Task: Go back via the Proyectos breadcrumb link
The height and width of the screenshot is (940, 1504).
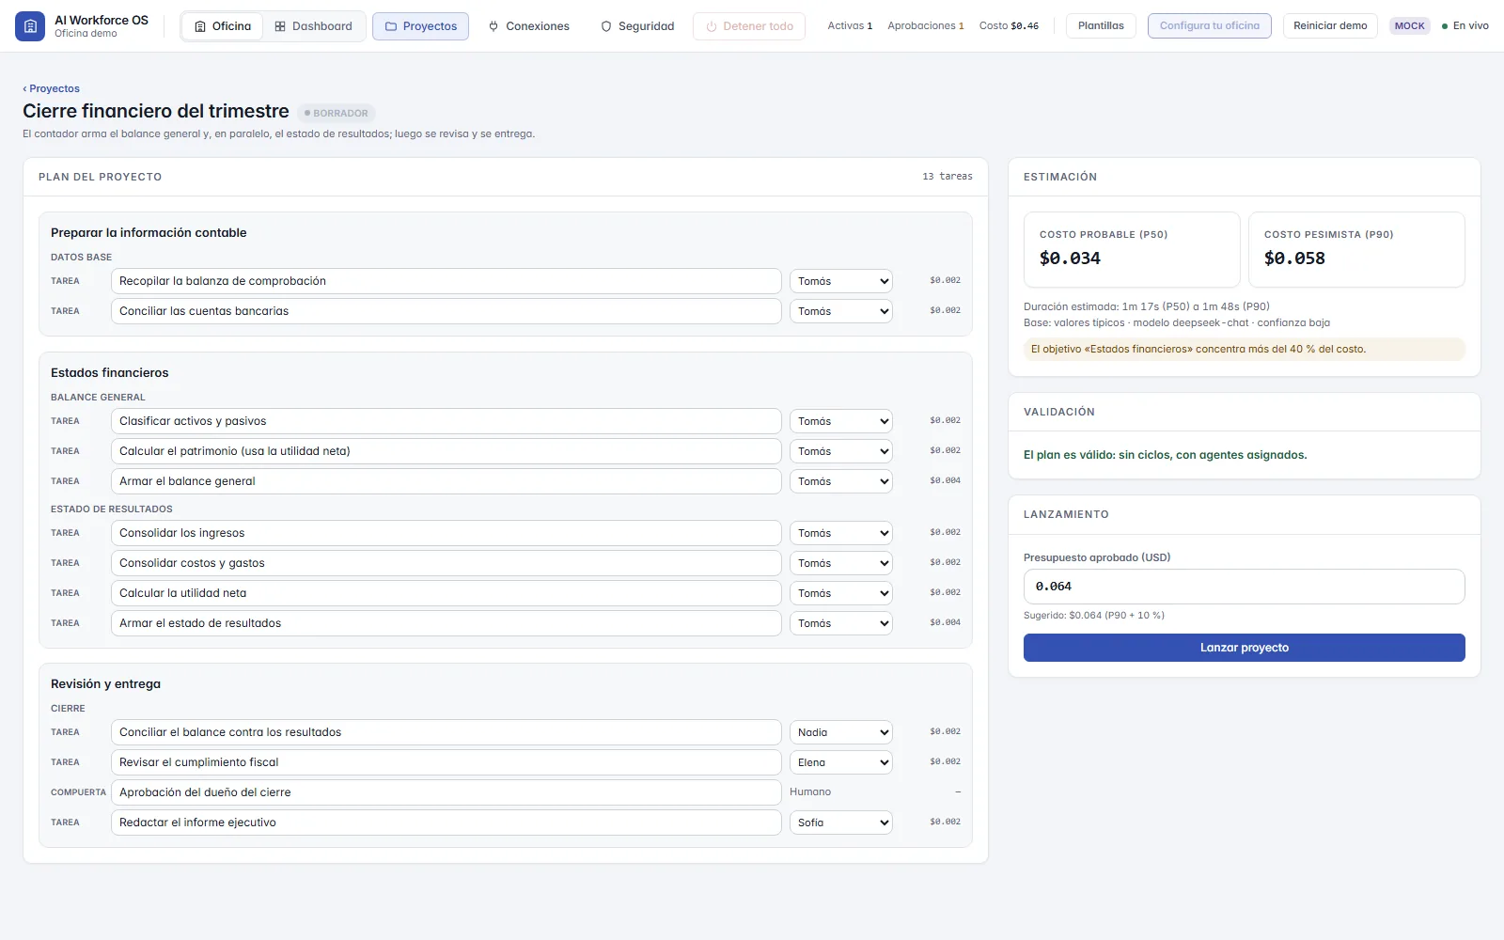Action: (52, 88)
